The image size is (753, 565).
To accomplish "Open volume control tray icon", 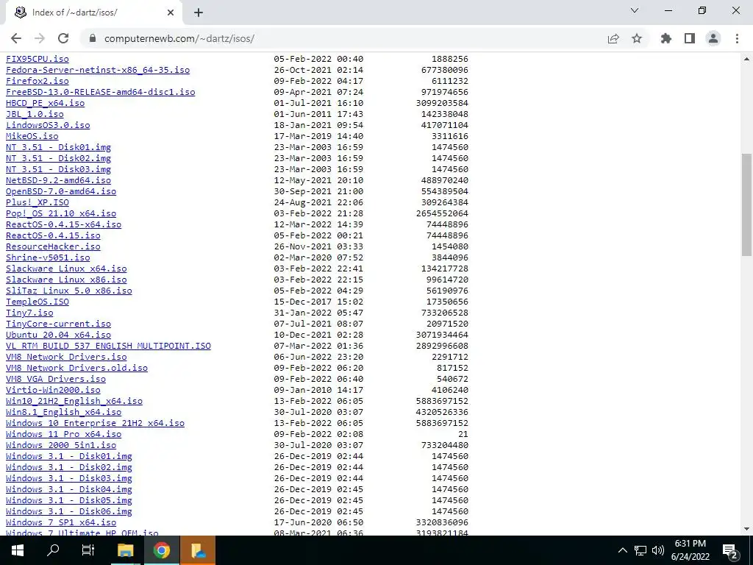I will (x=658, y=550).
